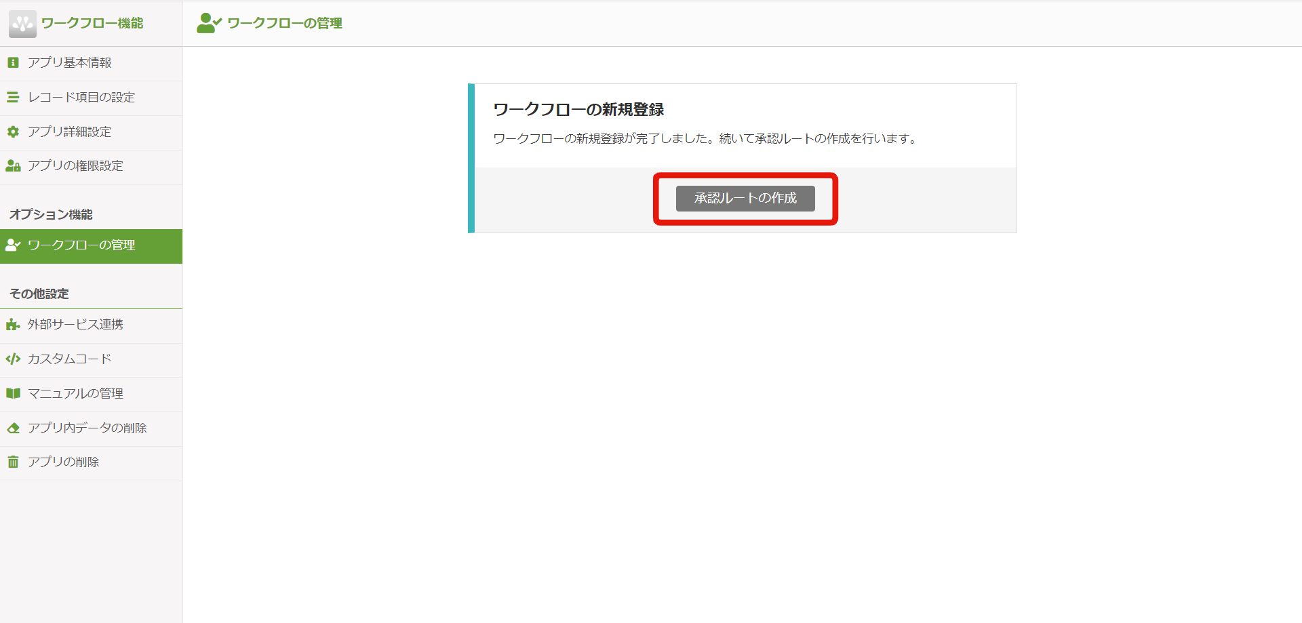Screen dimensions: 1302x623
Task: Click the カスタムコード code brackets icon
Action: 13,359
